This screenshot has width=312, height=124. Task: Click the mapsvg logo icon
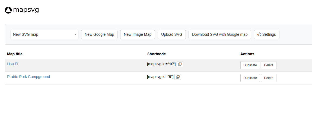pyautogui.click(x=8, y=10)
